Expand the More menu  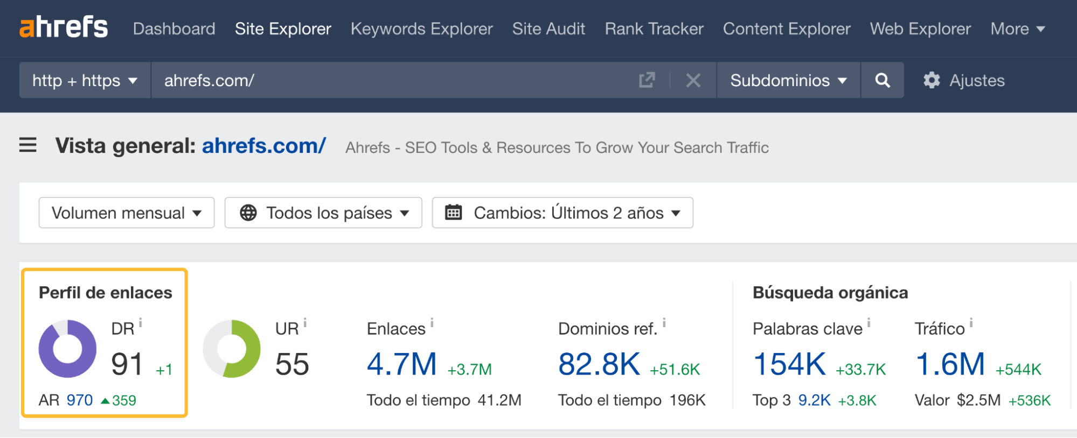pos(1018,29)
